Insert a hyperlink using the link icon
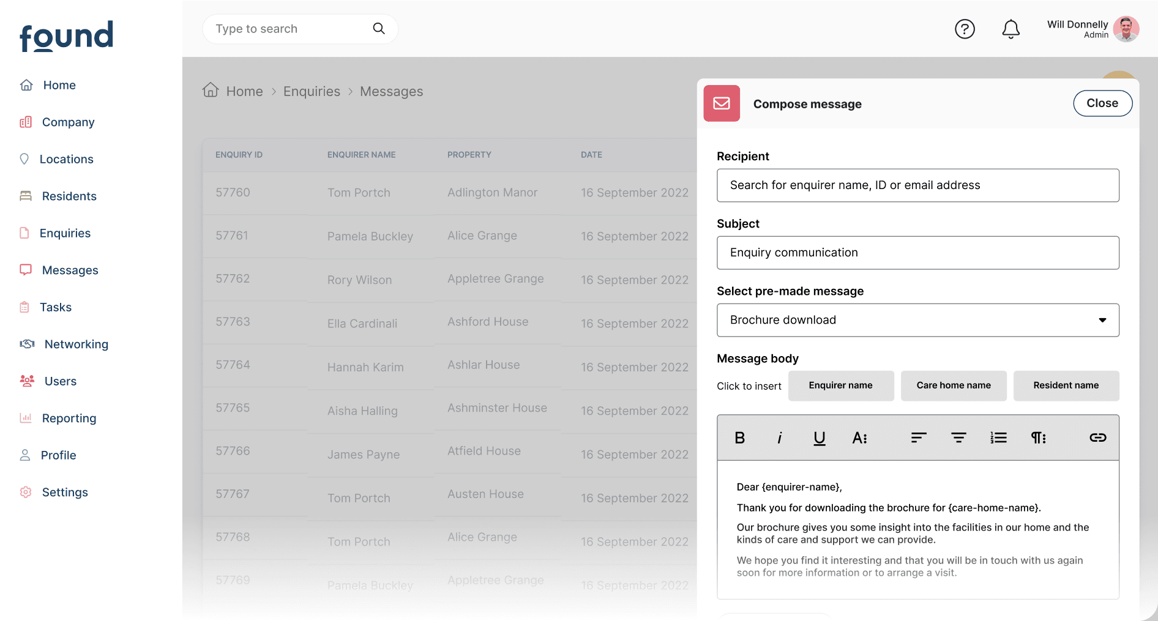The height and width of the screenshot is (621, 1158). (x=1097, y=437)
